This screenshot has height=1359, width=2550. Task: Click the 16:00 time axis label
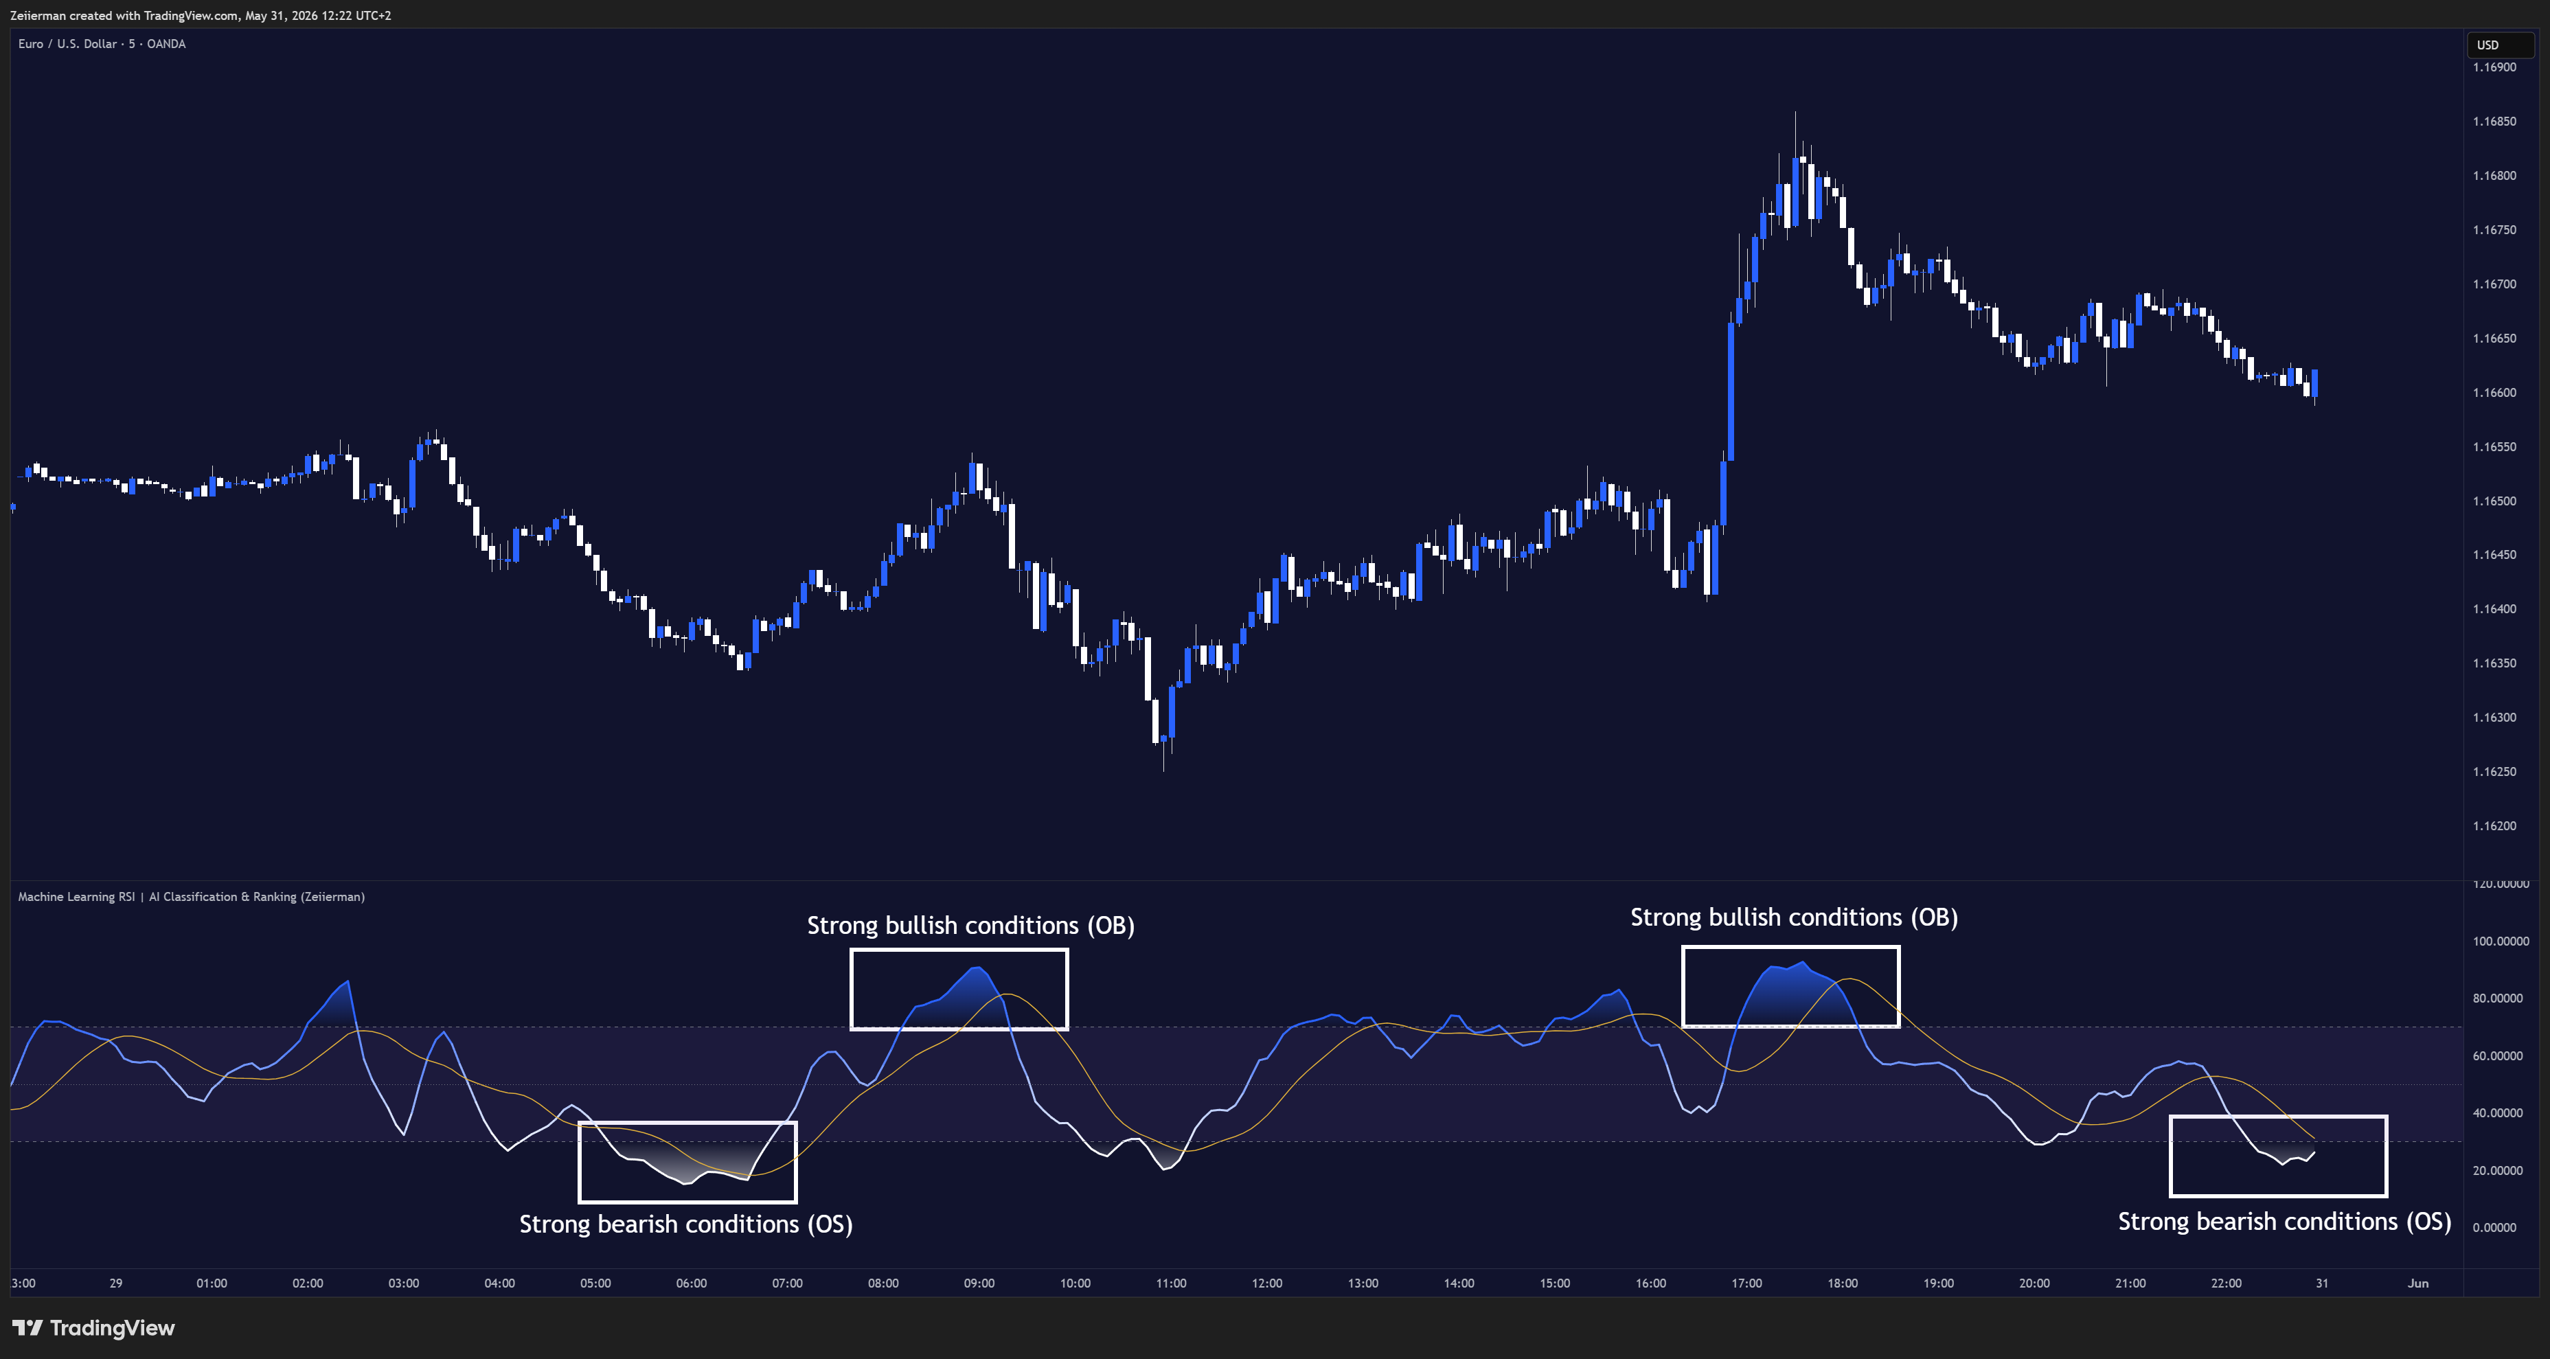coord(1651,1283)
